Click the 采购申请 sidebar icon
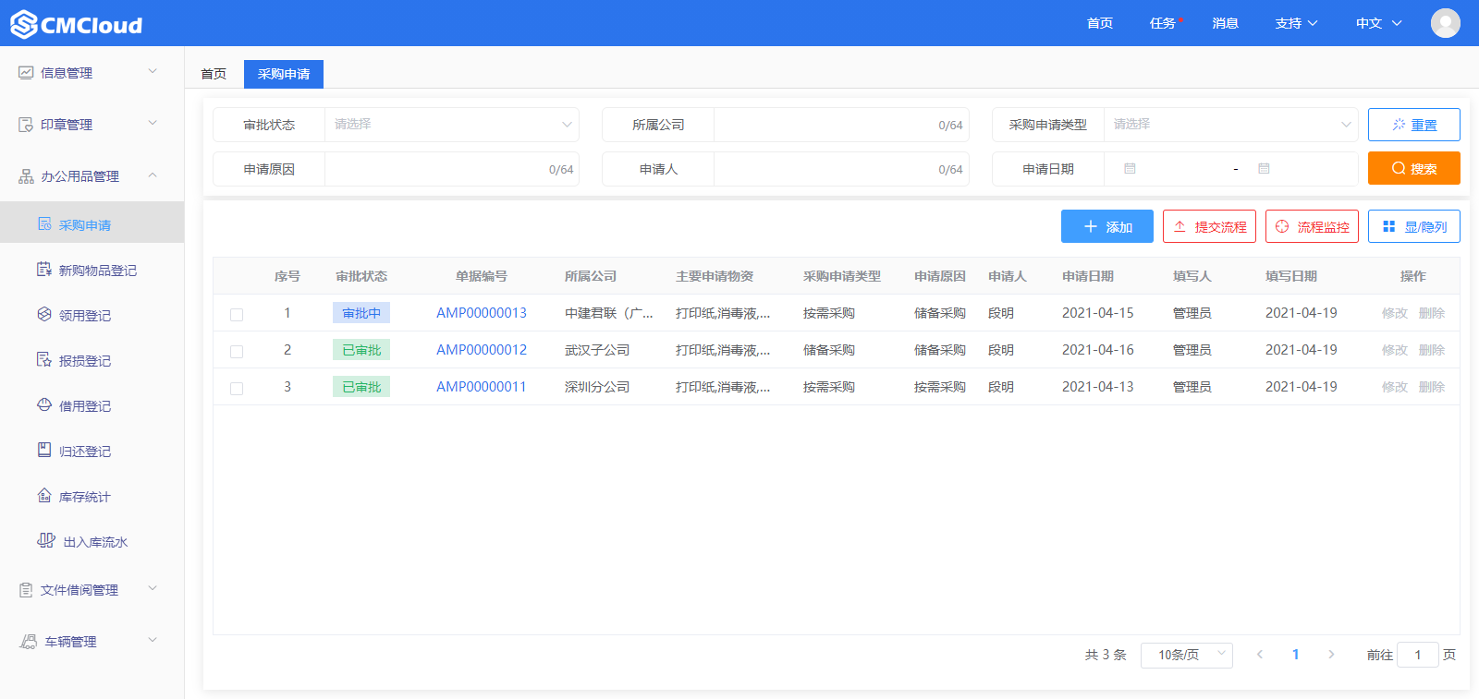1479x699 pixels. point(44,223)
